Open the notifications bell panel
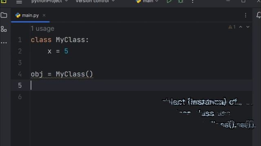The image size is (261, 146). [259, 15]
